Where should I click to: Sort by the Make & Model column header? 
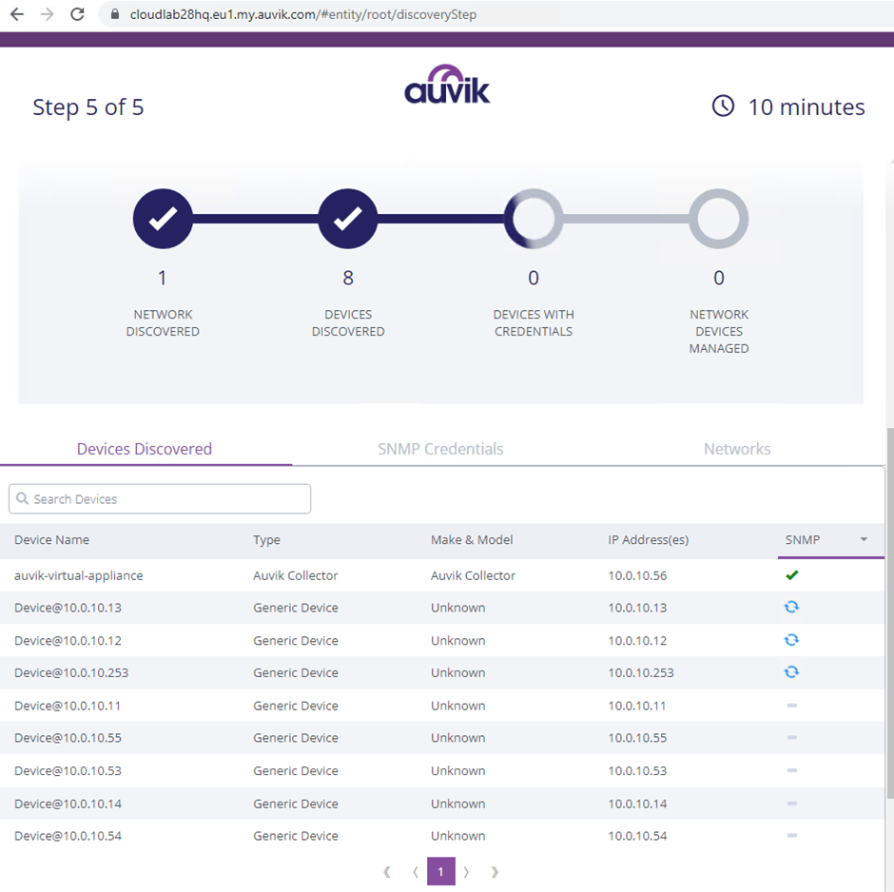[x=472, y=540]
